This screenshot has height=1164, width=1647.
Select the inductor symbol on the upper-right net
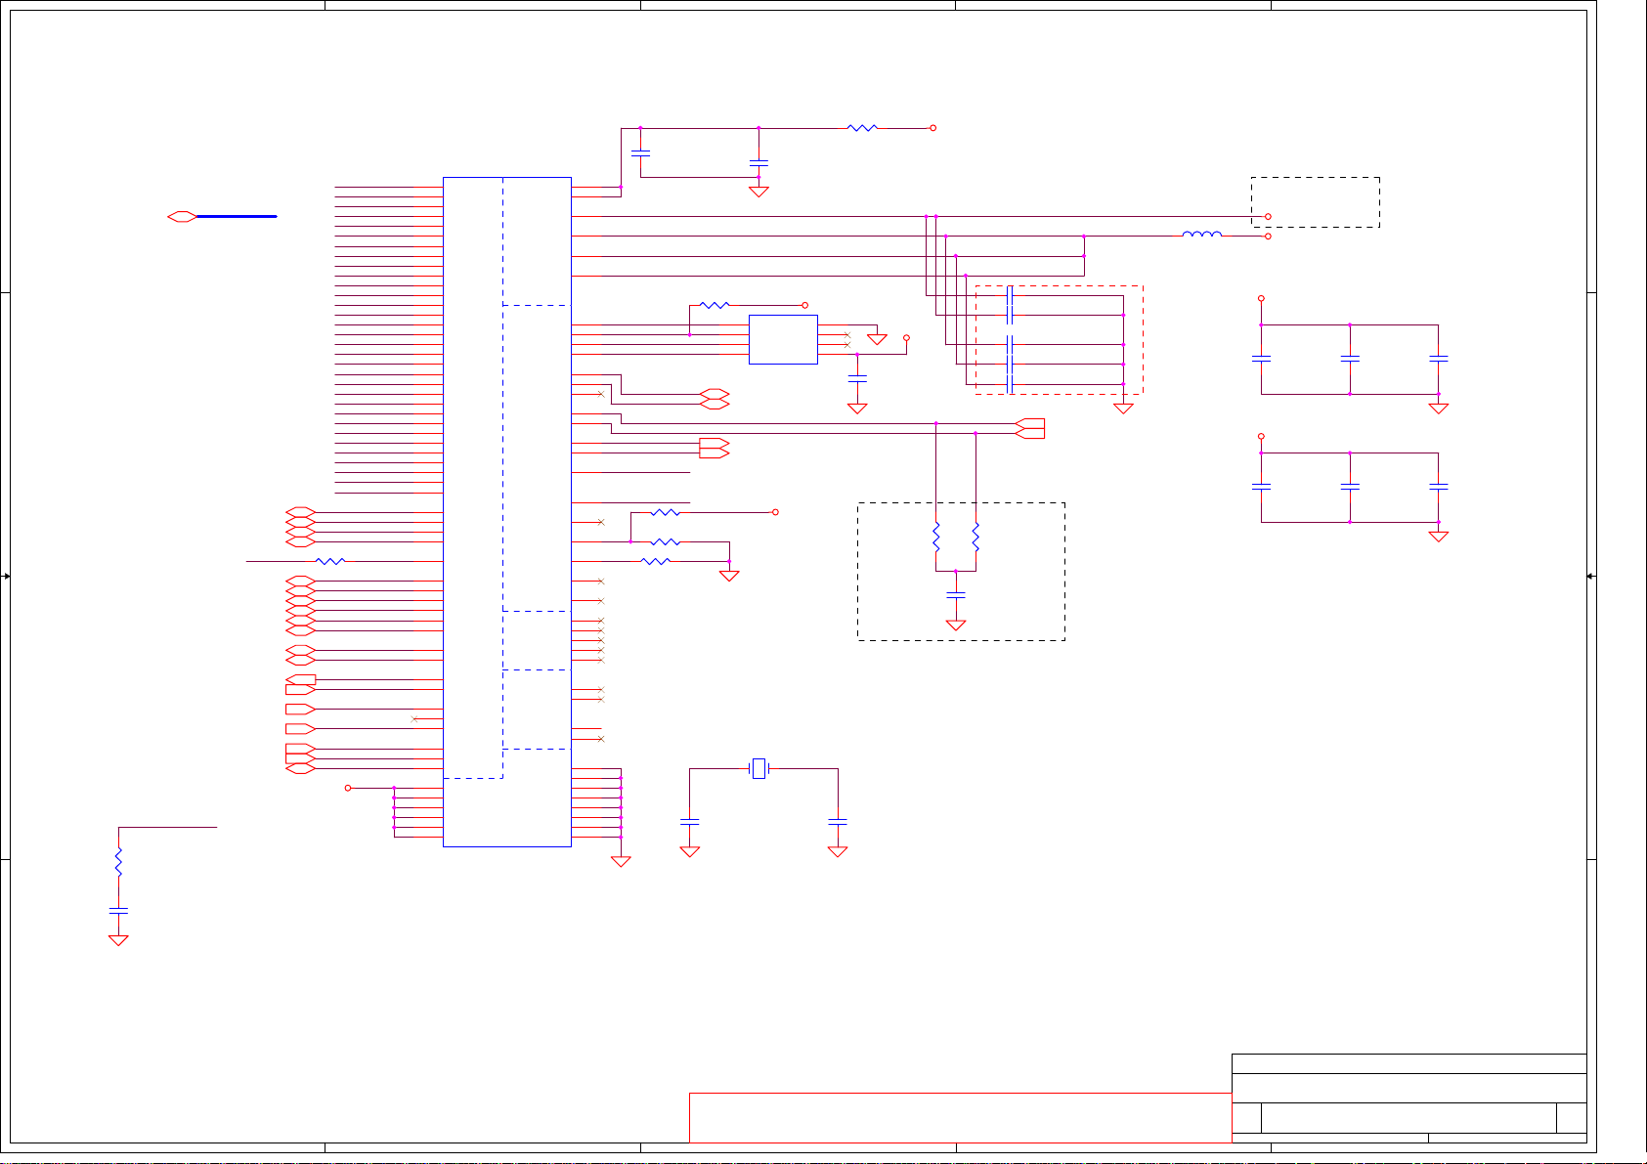pyautogui.click(x=1201, y=235)
